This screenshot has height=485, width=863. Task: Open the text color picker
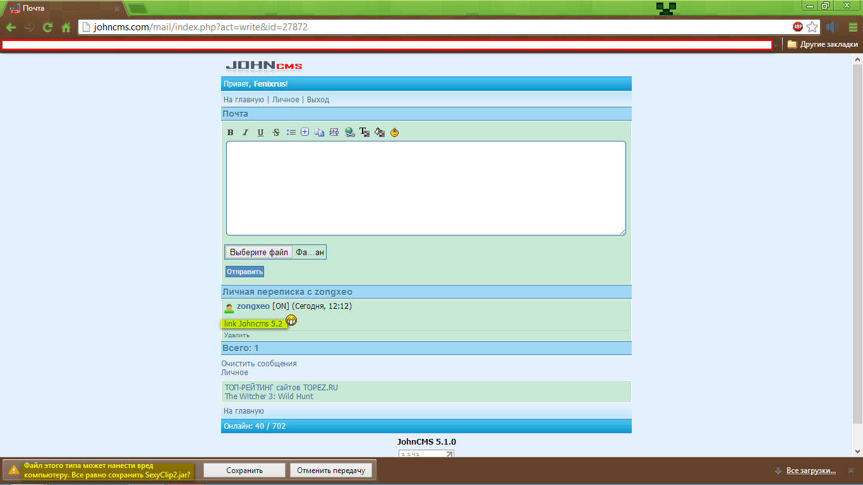coord(365,133)
